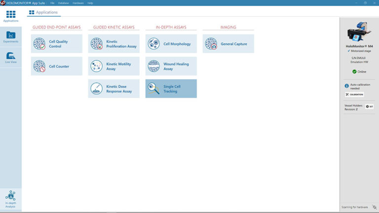The image size is (379, 213).
Task: Click the 'Motorized stage' text
Action: pos(361,51)
